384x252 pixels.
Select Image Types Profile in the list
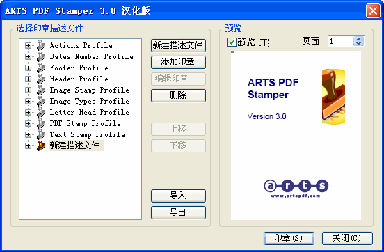[89, 101]
